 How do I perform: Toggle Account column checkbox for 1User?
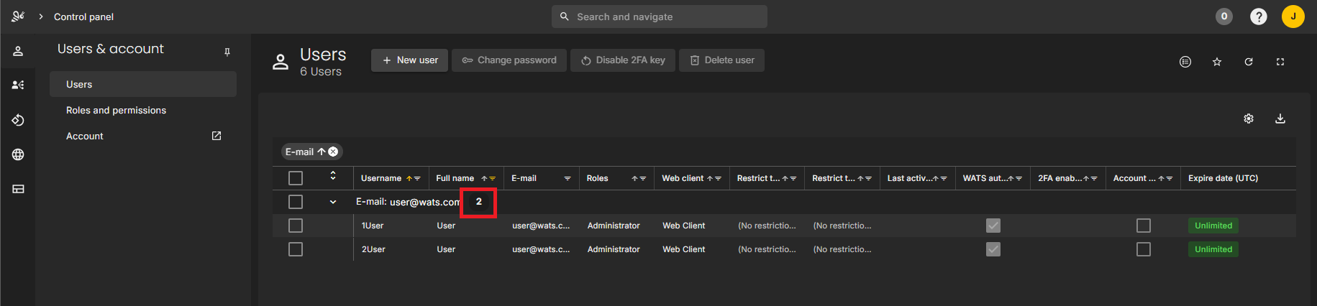click(1144, 226)
